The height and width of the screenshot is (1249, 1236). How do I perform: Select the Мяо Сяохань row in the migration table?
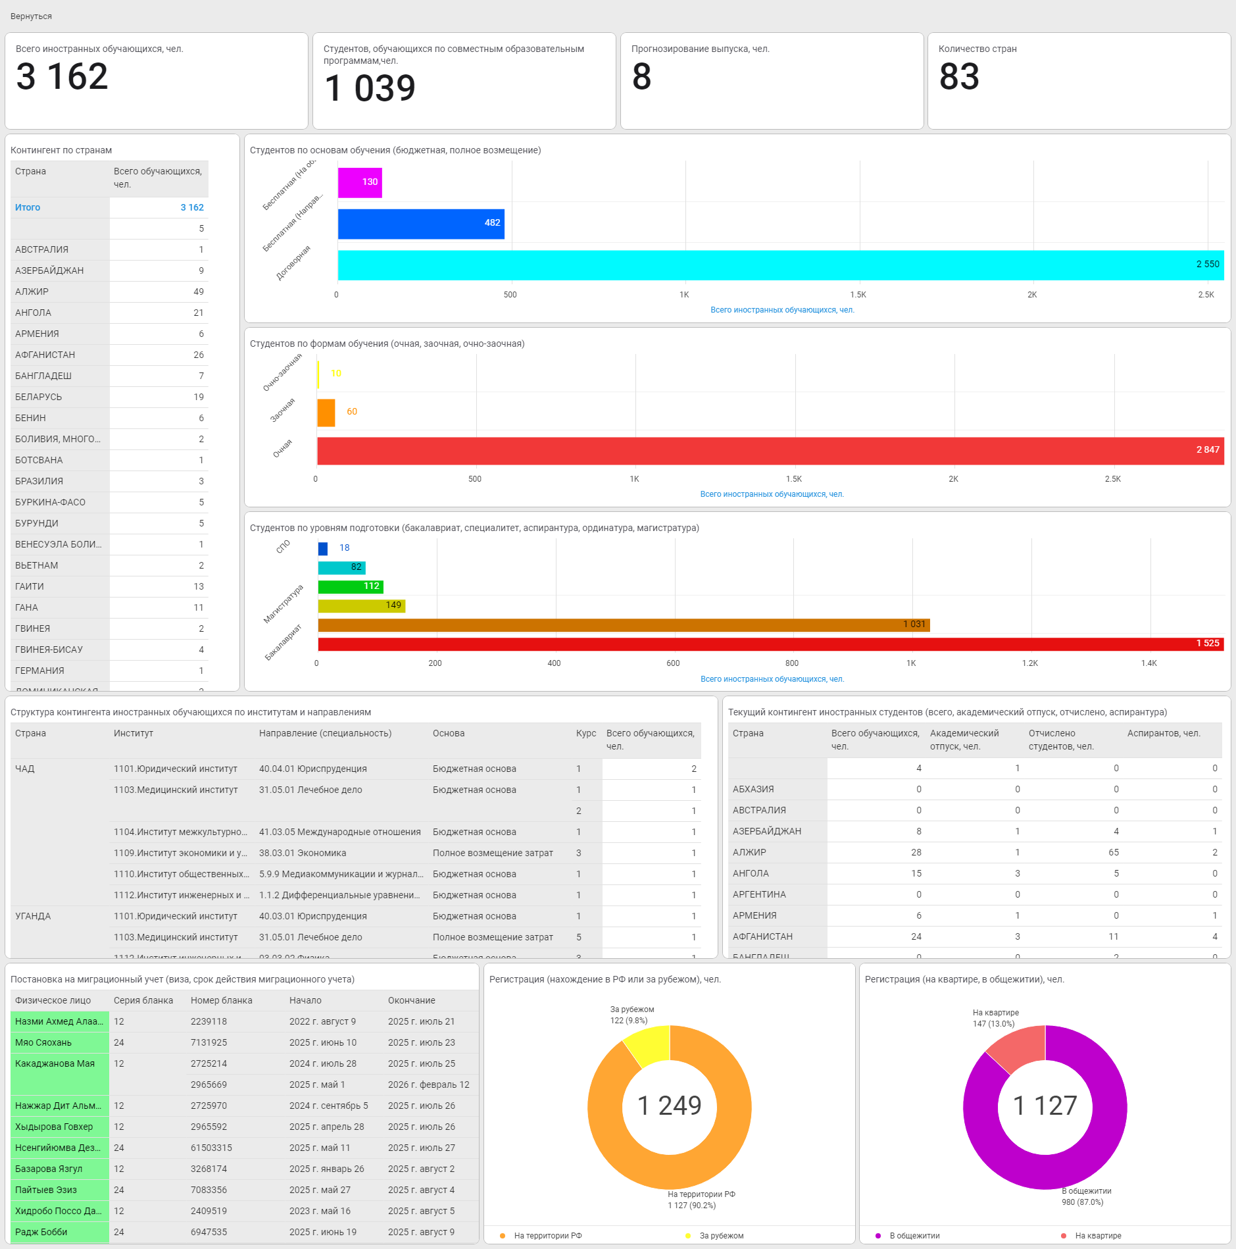click(x=43, y=1042)
